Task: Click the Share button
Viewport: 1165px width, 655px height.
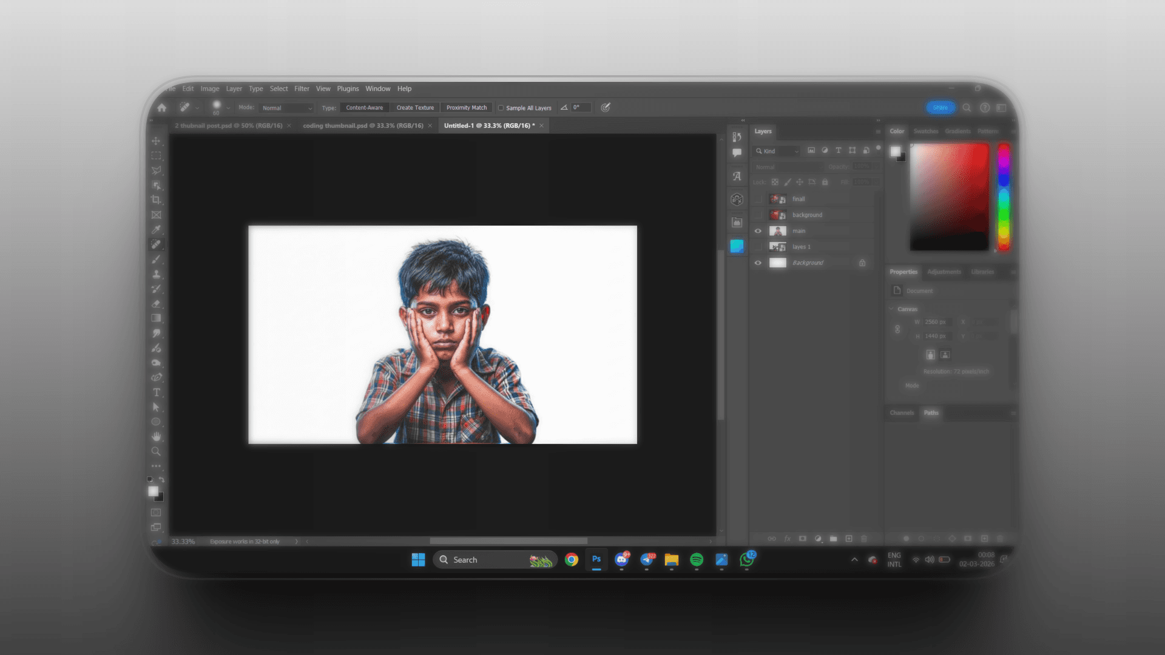Action: (x=940, y=107)
